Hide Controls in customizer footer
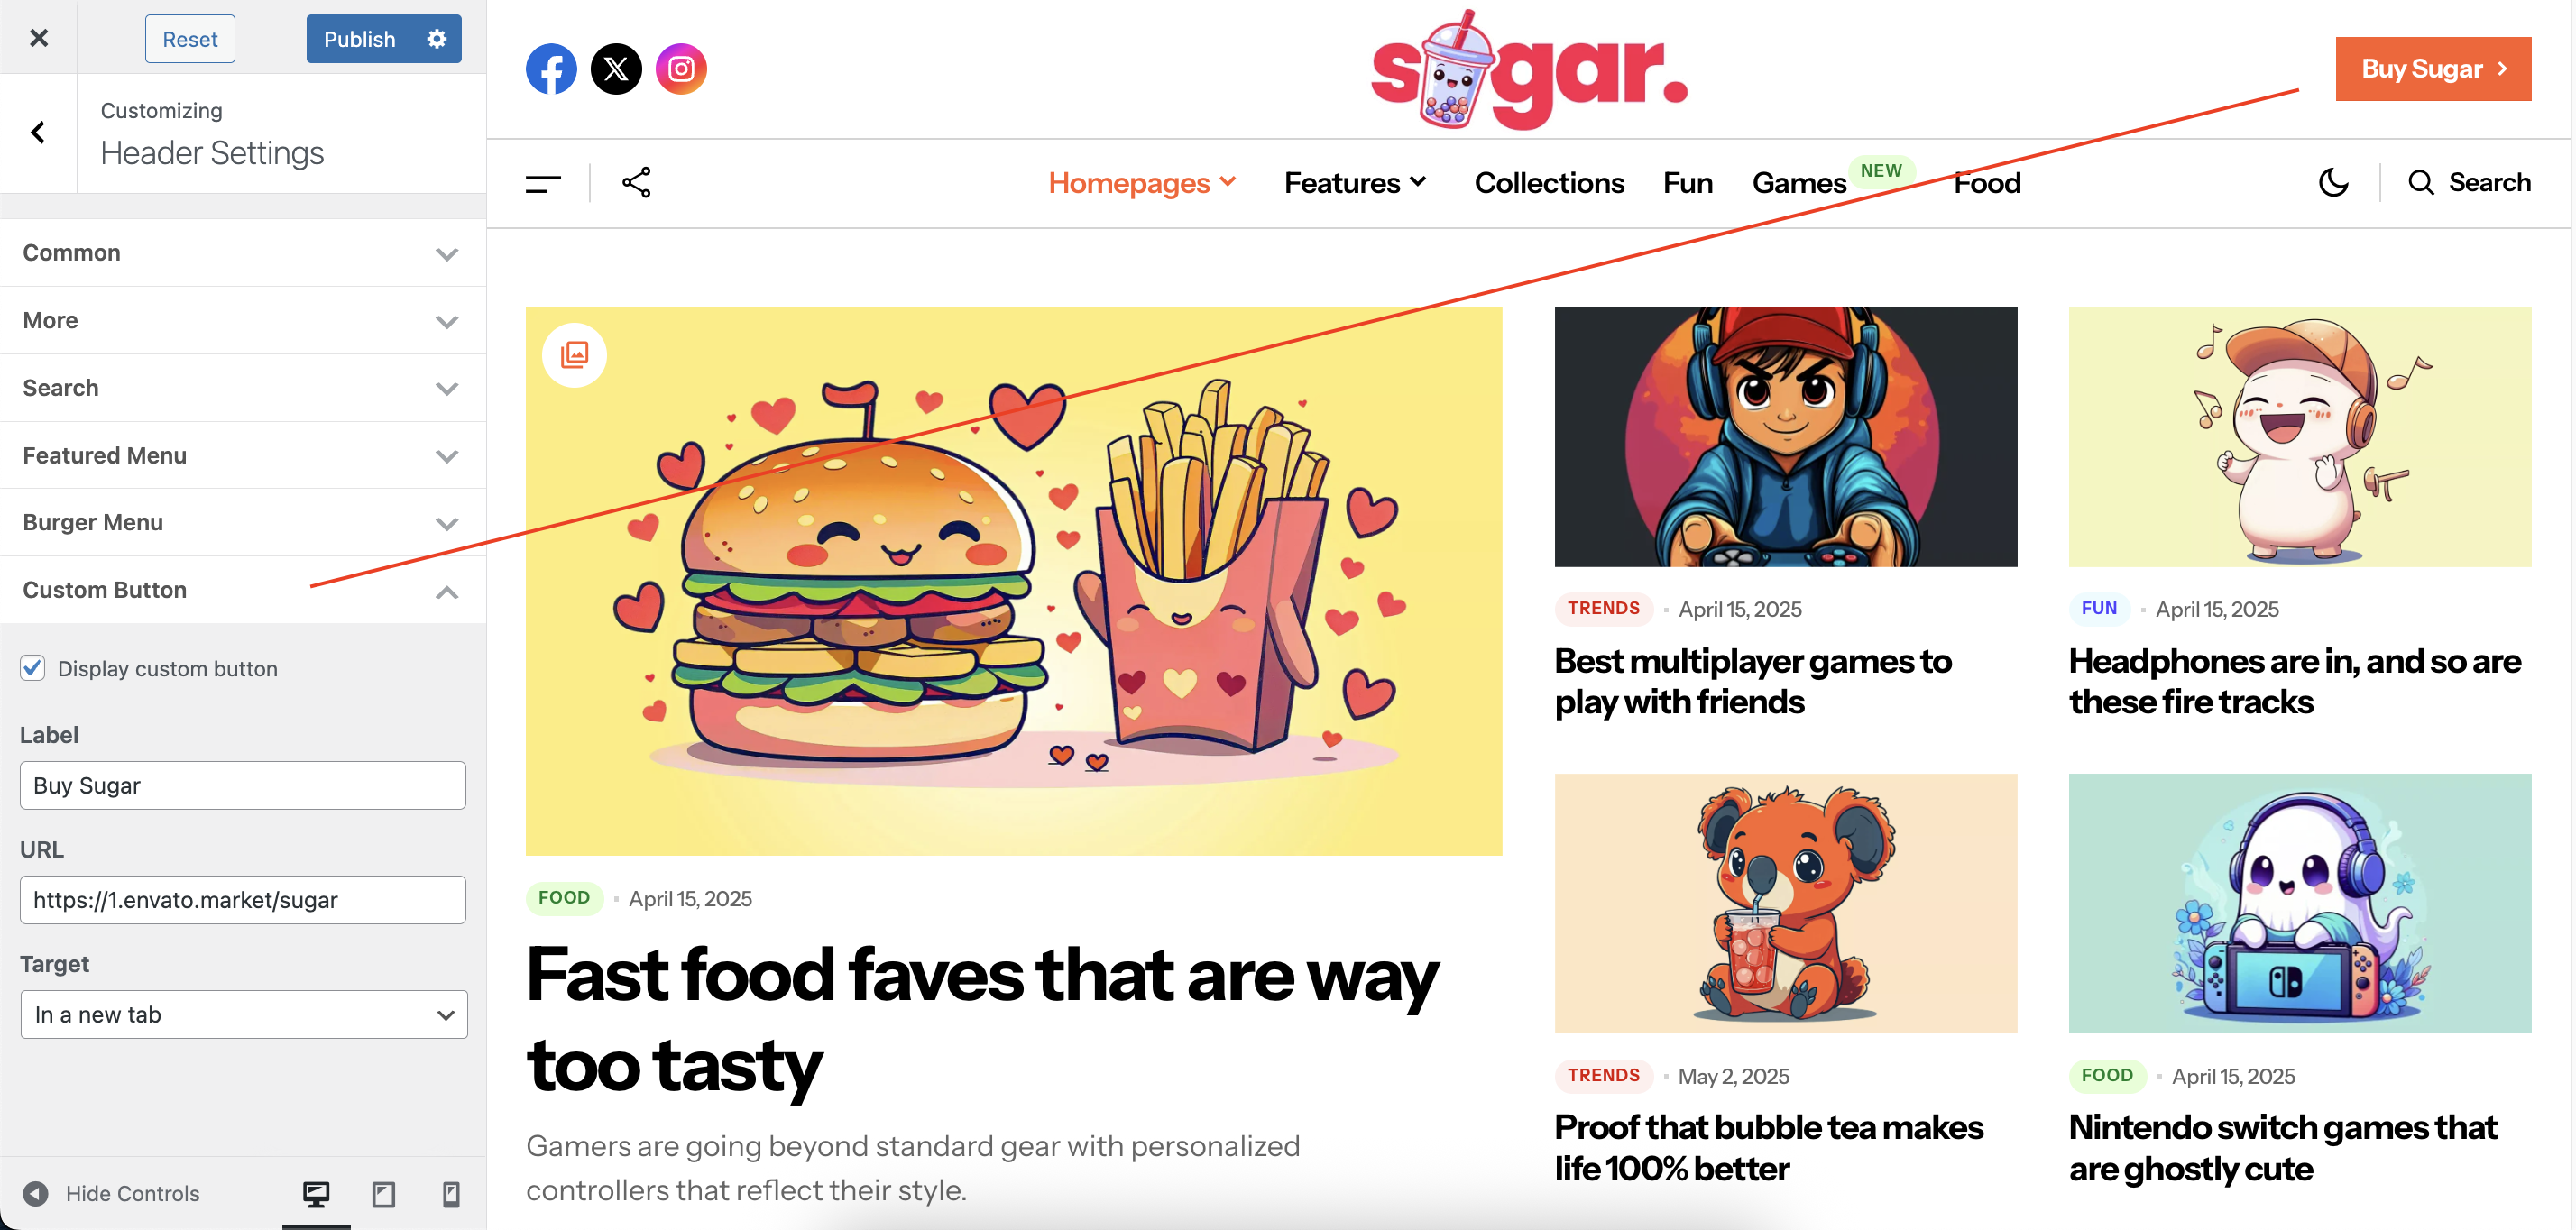The width and height of the screenshot is (2576, 1230). pos(112,1193)
